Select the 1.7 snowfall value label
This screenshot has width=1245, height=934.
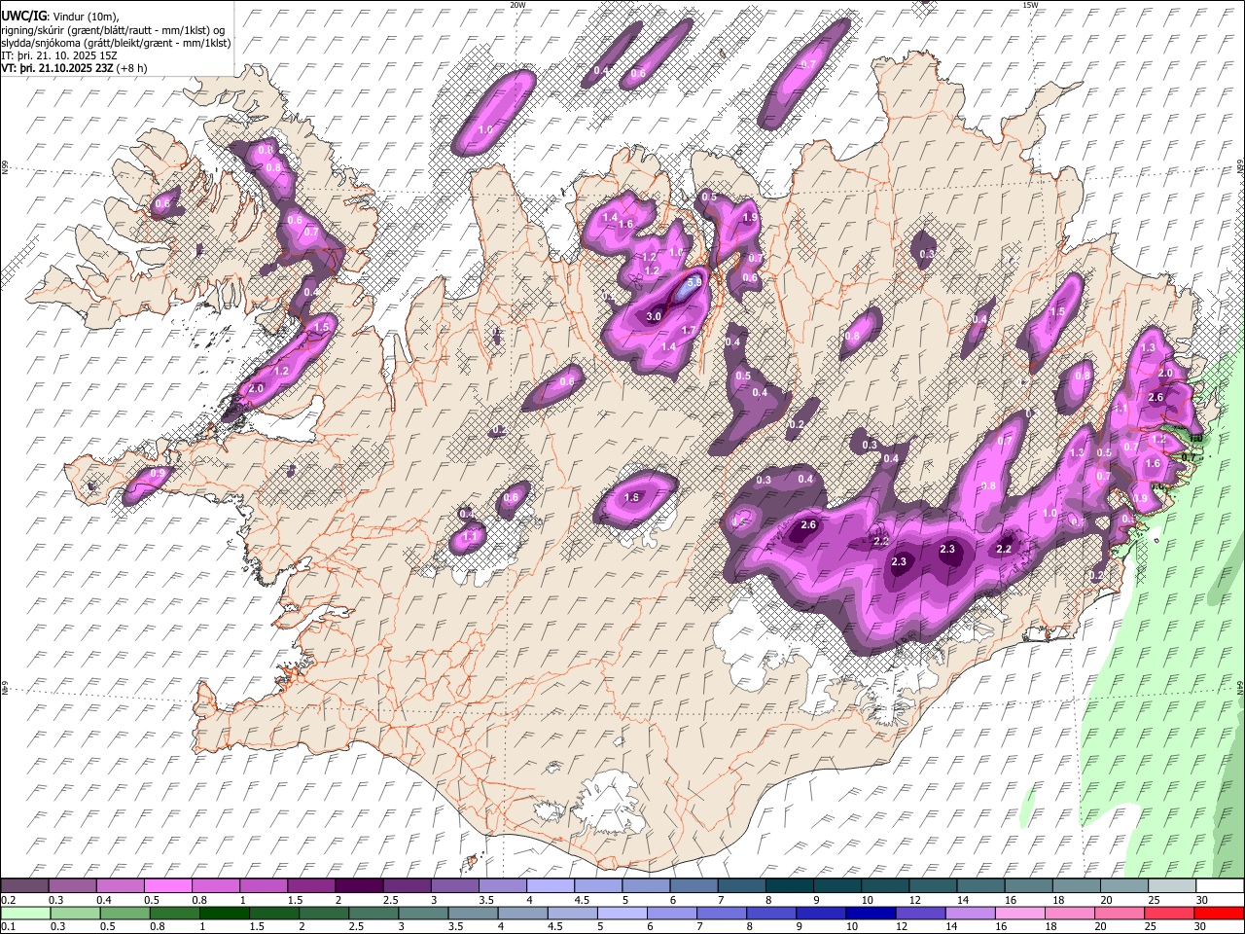688,331
